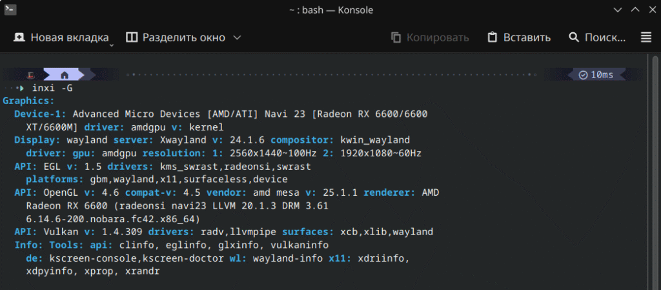Click the 'Graphics:' heading text
The image size is (661, 290).
28,101
